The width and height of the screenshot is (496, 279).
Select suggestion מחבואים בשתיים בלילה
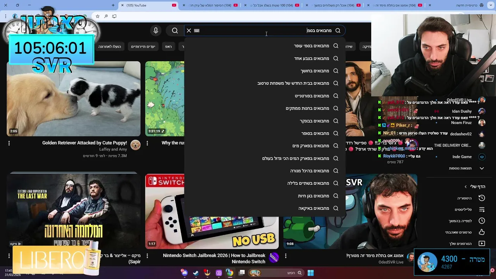click(x=265, y=183)
